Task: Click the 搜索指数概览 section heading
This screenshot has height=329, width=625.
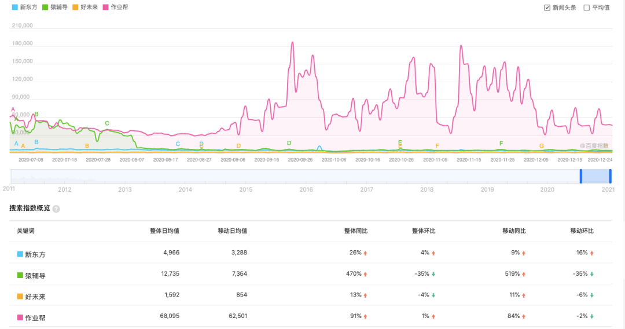Action: (30, 208)
